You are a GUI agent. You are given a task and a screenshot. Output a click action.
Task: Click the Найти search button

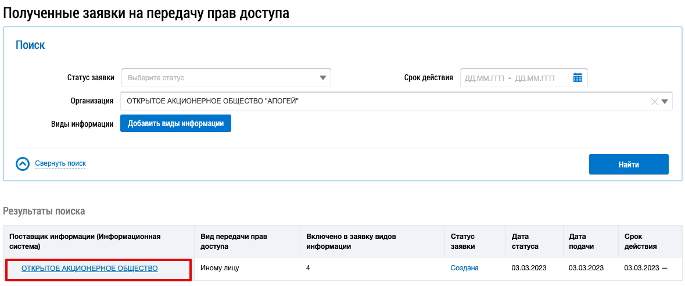[628, 165]
